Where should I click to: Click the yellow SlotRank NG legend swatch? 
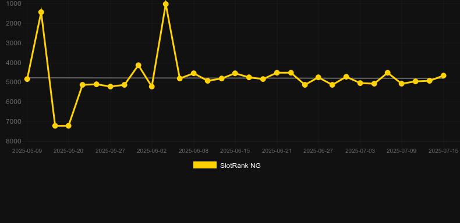coord(205,165)
